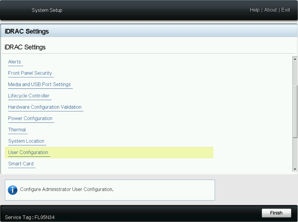
Task: Open Power Configuration page
Action: pos(30,118)
